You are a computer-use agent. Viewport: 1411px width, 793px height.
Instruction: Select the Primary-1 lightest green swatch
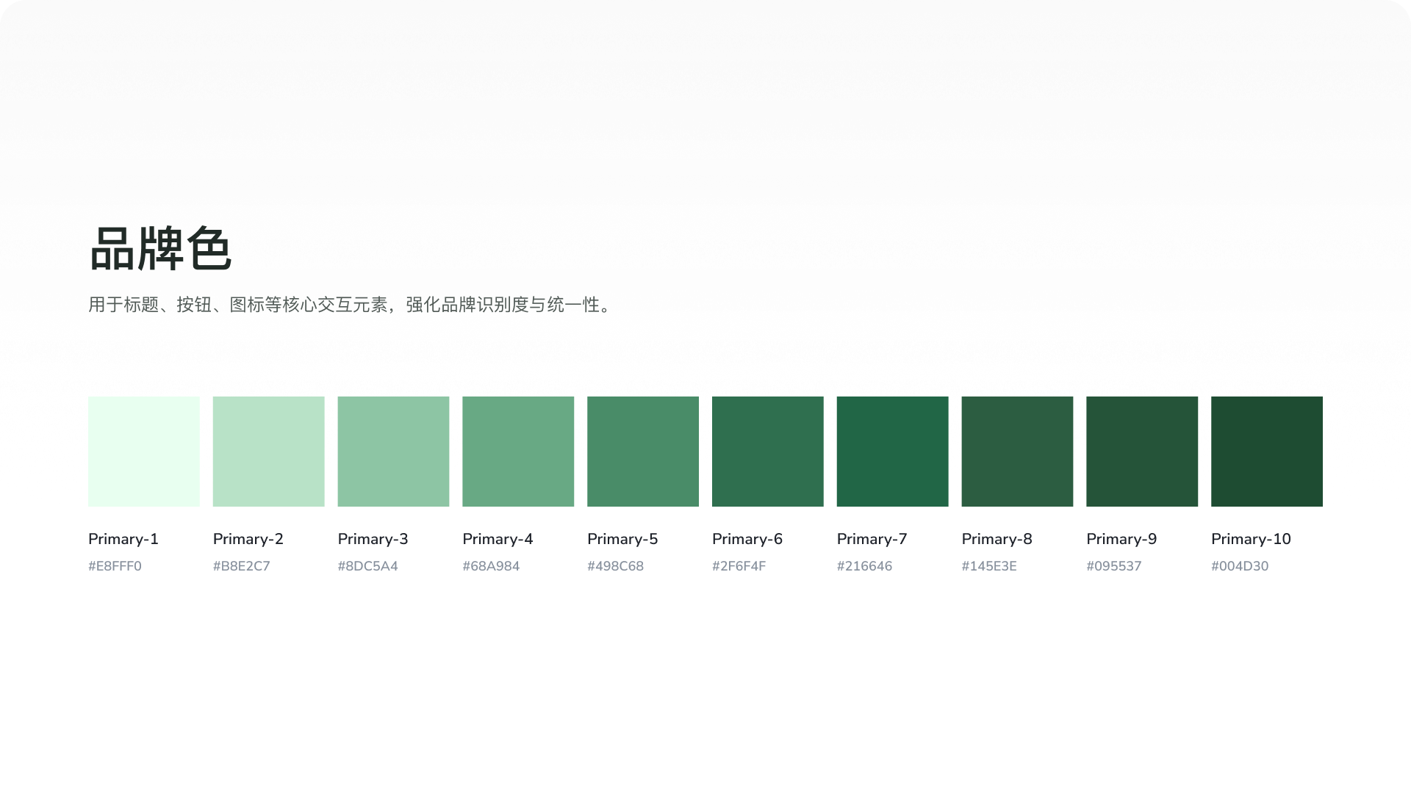[x=143, y=451]
